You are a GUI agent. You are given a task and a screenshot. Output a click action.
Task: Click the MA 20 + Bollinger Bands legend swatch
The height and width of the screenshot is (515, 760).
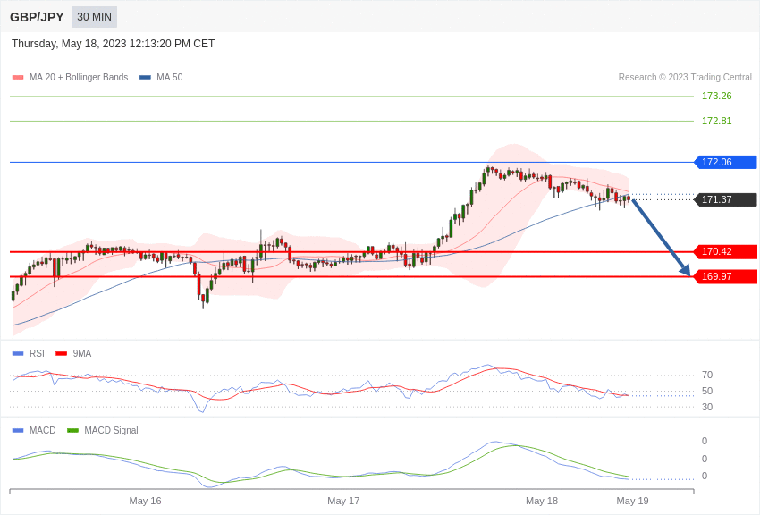point(18,78)
